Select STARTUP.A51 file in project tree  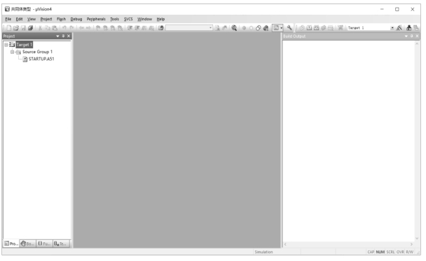click(41, 59)
